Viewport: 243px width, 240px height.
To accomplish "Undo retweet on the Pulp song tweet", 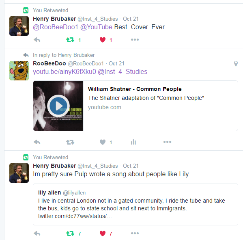I will (70, 234).
